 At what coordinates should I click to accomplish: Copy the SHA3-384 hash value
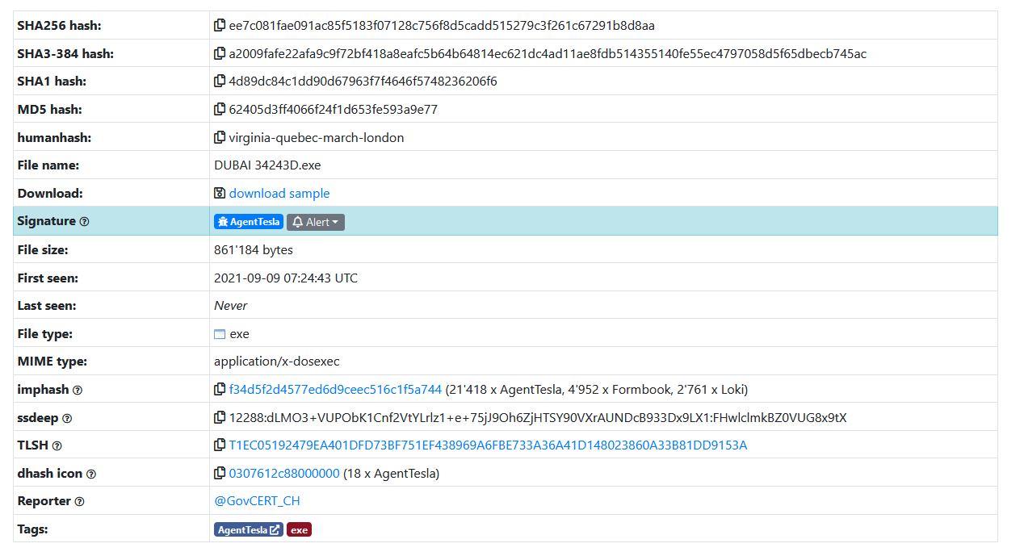tap(220, 54)
